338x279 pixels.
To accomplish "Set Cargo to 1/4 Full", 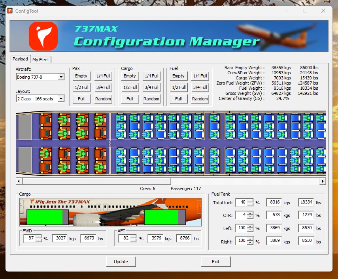I will 151,76.
